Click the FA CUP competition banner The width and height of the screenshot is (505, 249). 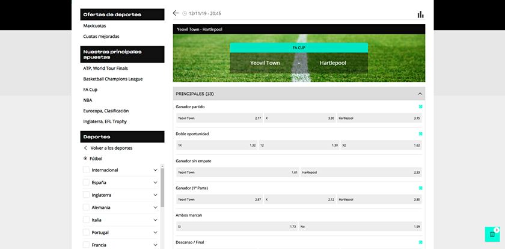(299, 48)
